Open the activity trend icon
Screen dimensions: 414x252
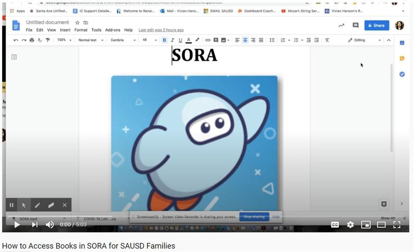(x=341, y=26)
